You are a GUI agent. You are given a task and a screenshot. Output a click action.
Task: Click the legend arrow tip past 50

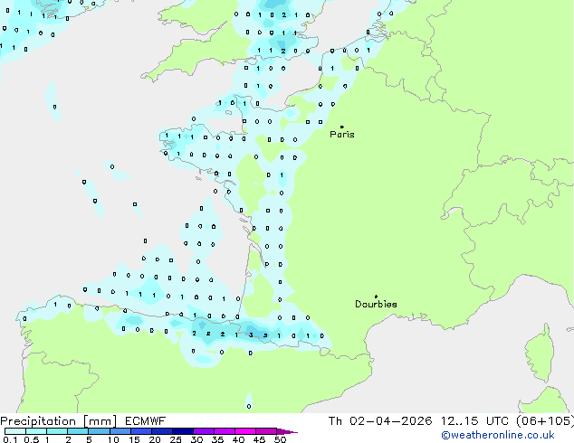click(x=287, y=431)
